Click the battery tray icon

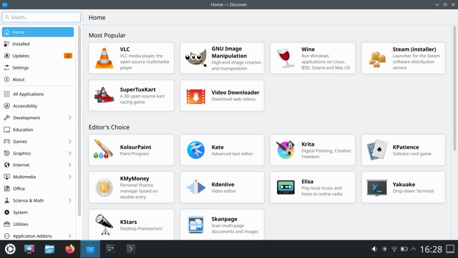click(404, 249)
